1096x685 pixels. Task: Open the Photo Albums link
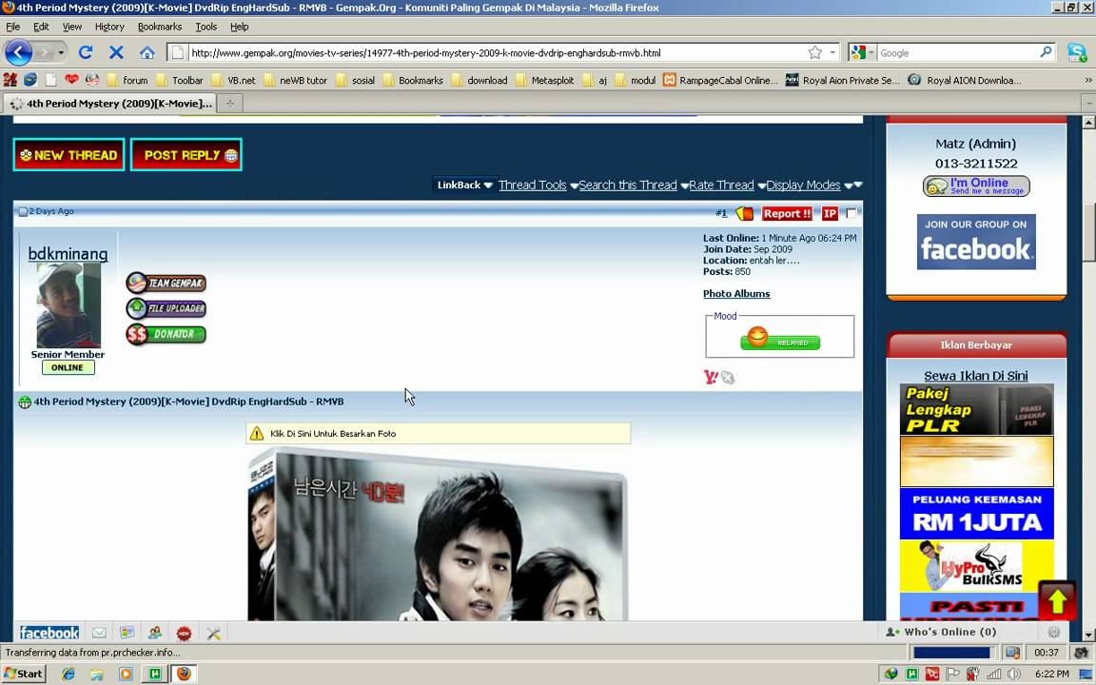pos(736,294)
